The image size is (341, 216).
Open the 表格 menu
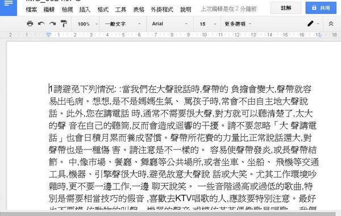point(139,9)
